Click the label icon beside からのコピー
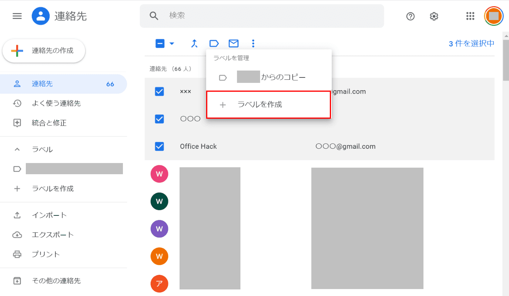Screen dimensions: 509x296 (223, 78)
